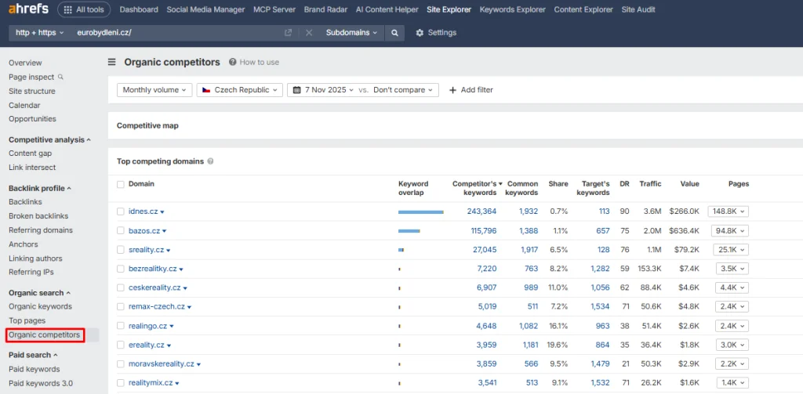Open the Subdomains mode dropdown
The width and height of the screenshot is (803, 394).
point(351,33)
